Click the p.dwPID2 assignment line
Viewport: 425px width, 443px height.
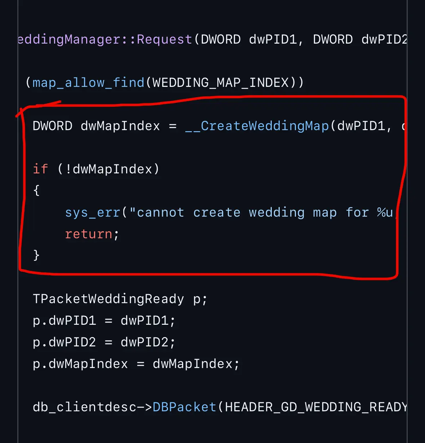tap(104, 342)
